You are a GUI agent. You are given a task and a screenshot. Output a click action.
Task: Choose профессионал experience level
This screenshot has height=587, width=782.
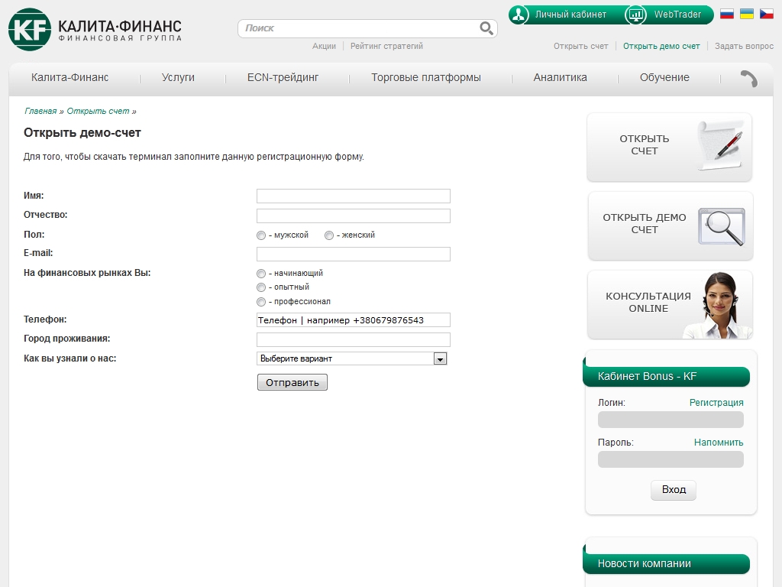pyautogui.click(x=261, y=302)
